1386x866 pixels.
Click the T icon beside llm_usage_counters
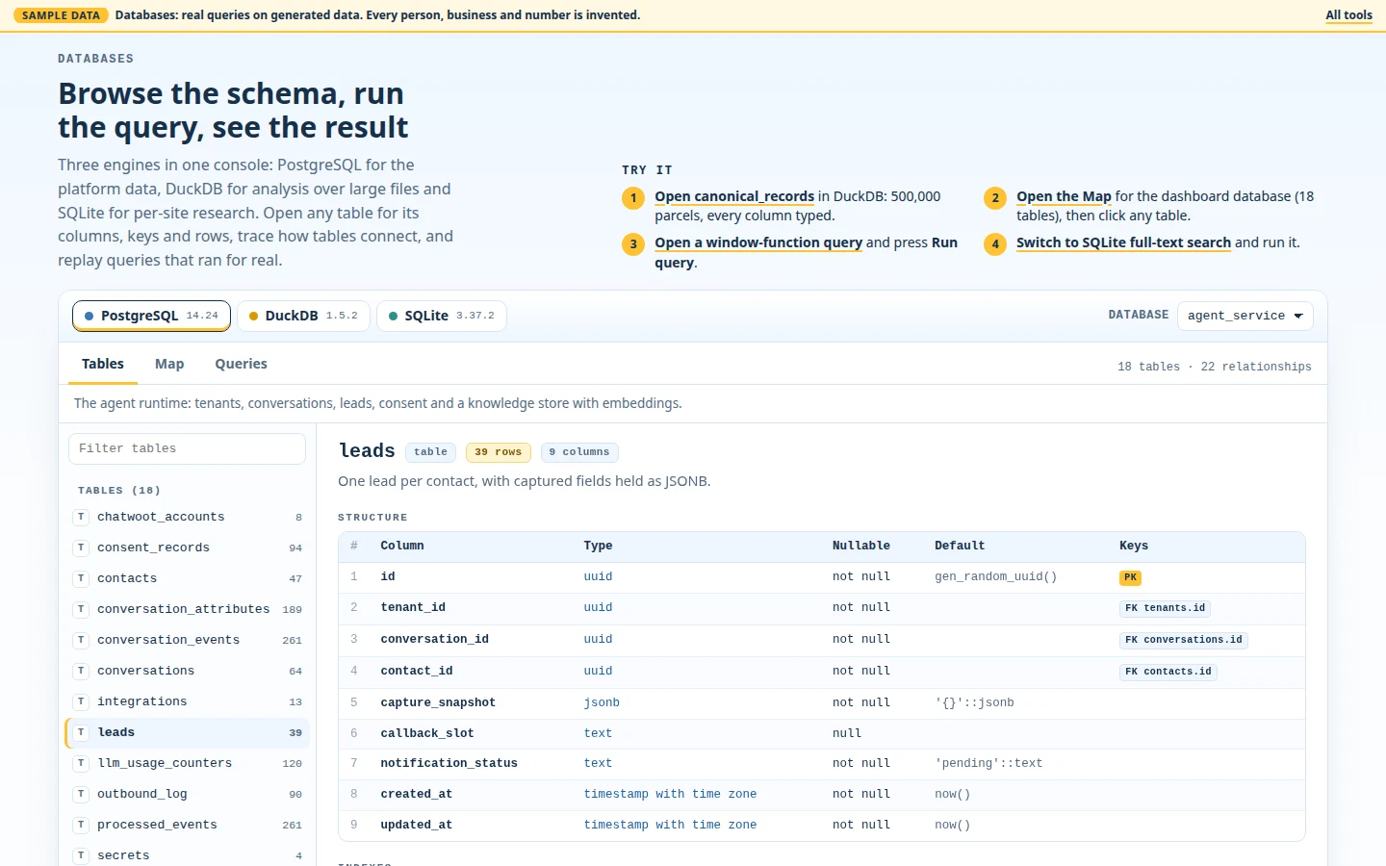[81, 763]
